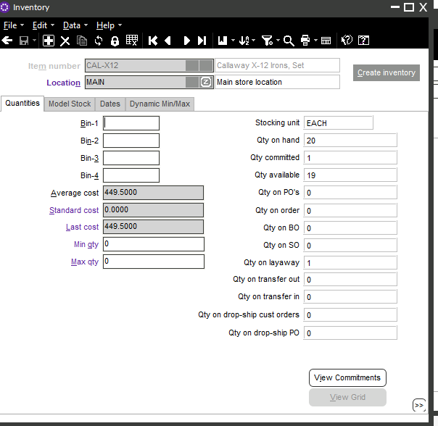Click into the Bin-1 input field

point(131,123)
